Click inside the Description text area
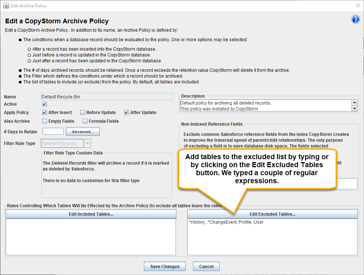 coord(266,106)
